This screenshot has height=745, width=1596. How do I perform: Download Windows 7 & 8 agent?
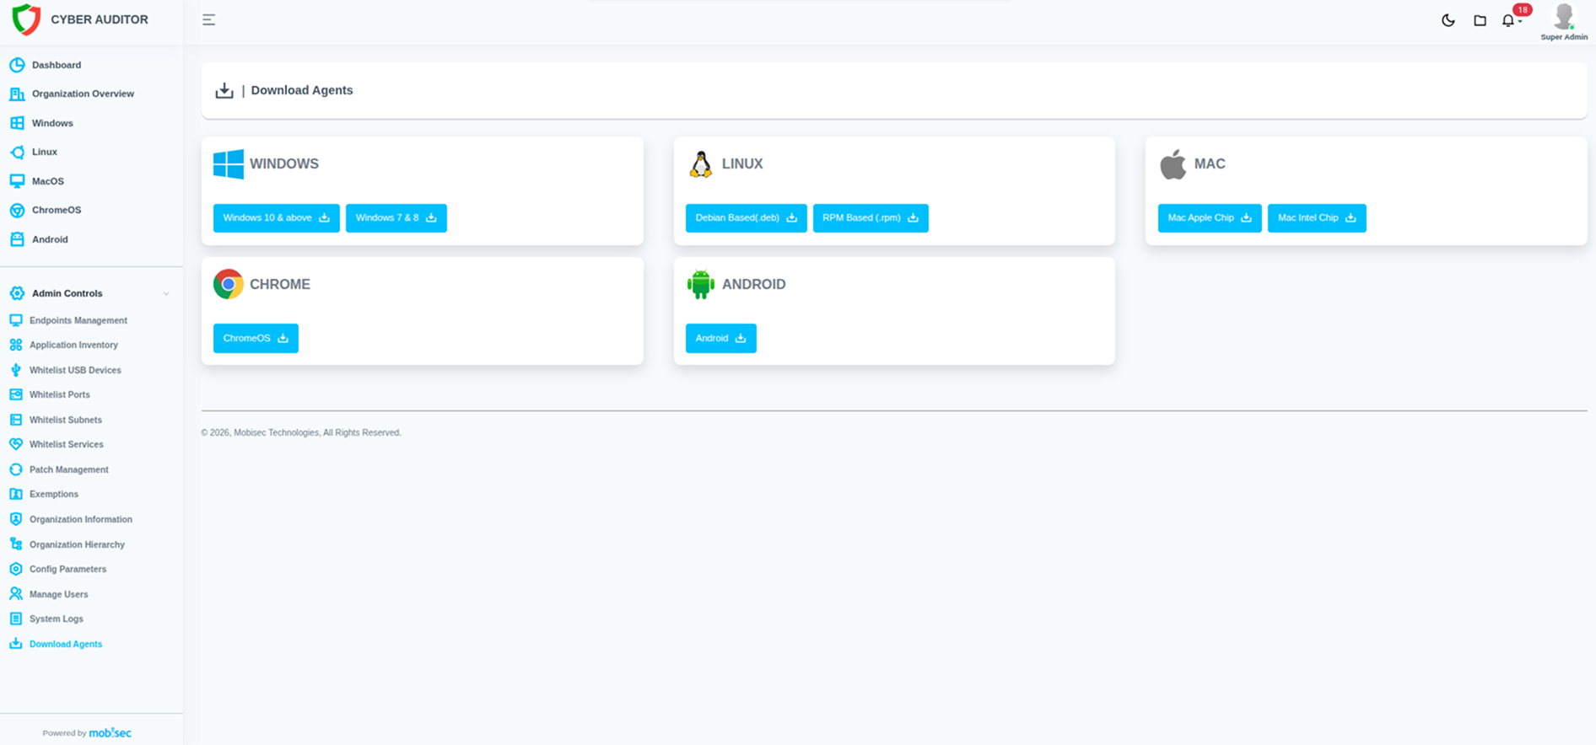pyautogui.click(x=396, y=217)
